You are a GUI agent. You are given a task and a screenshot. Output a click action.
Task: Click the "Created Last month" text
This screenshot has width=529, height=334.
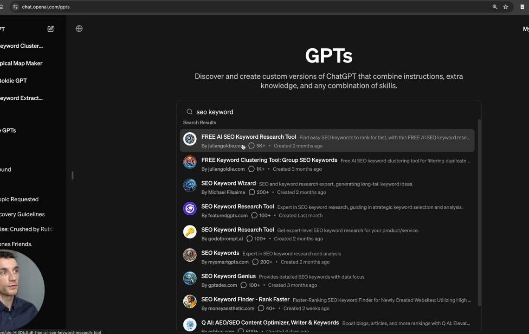tap(301, 216)
